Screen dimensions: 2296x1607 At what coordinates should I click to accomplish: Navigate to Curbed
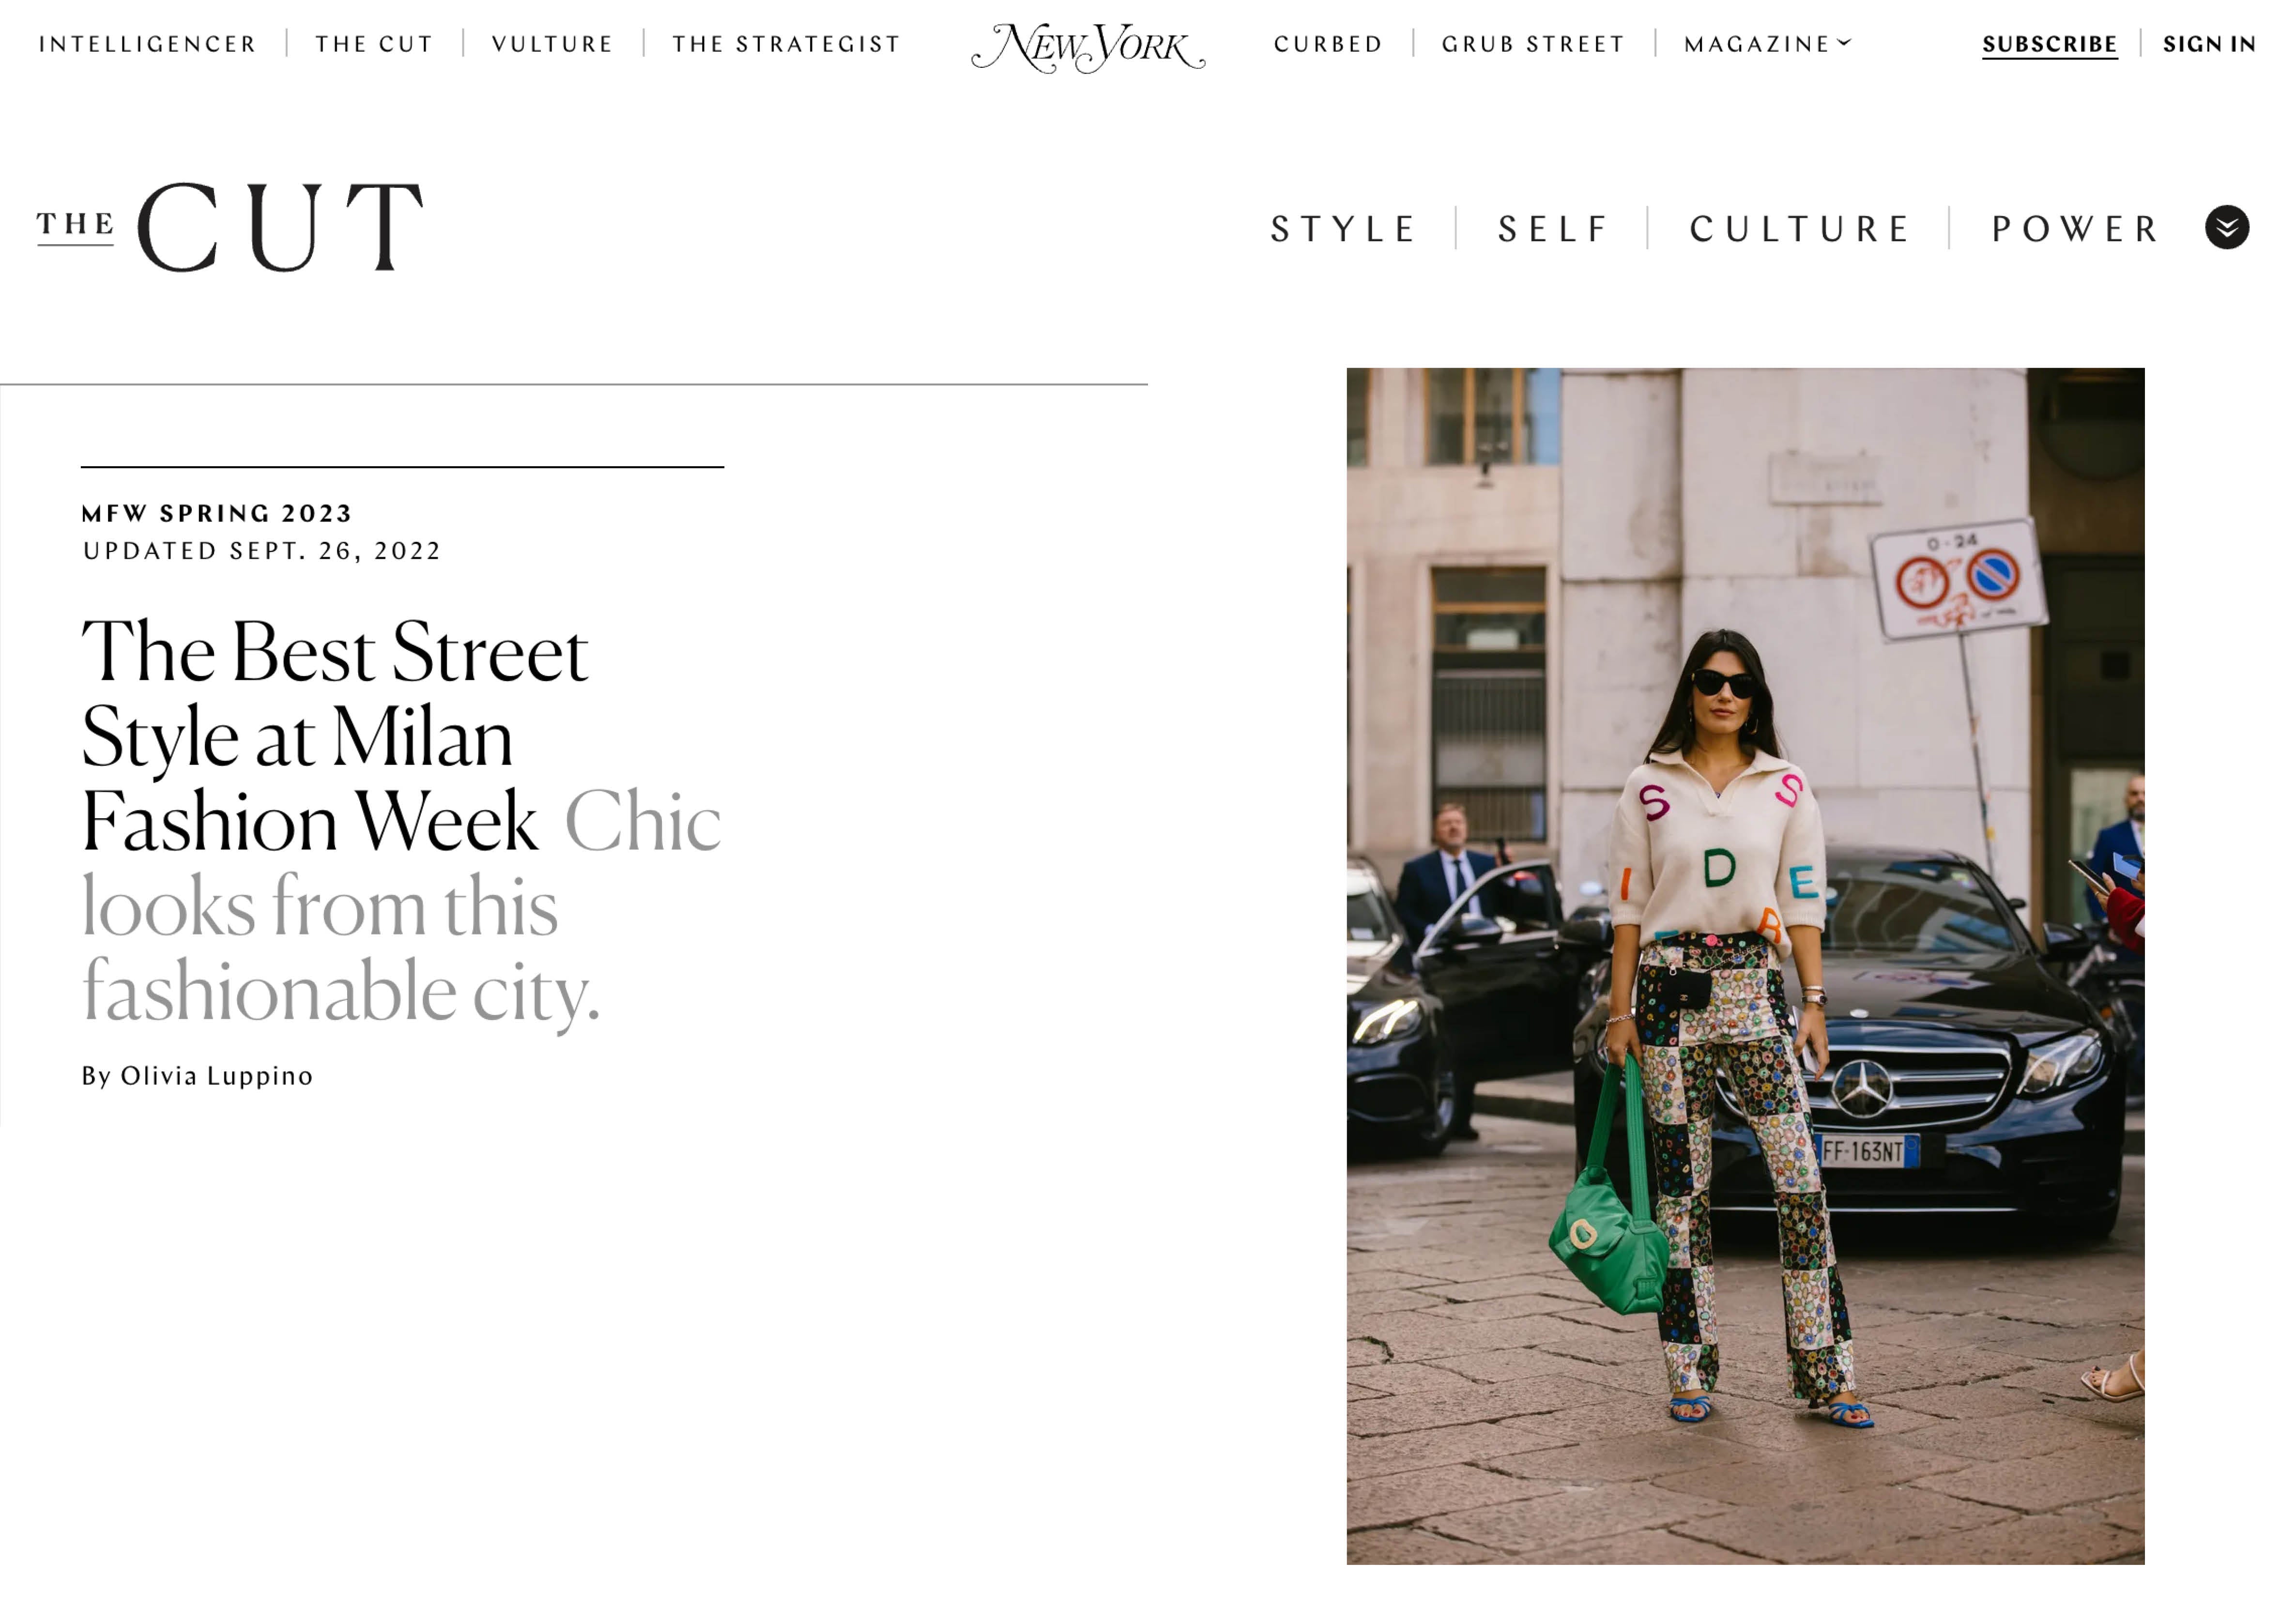click(x=1328, y=44)
